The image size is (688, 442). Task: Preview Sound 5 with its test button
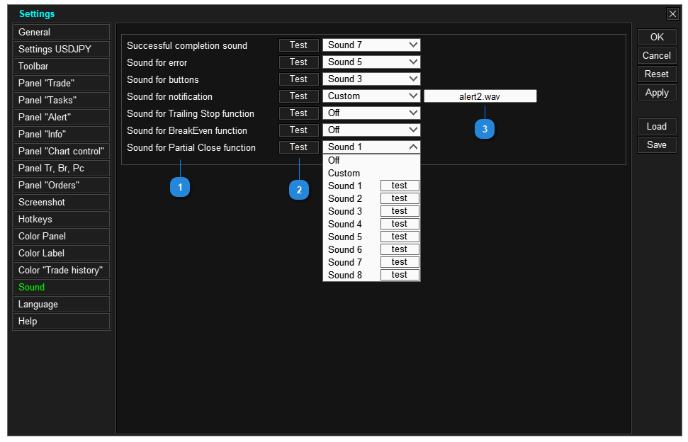400,237
